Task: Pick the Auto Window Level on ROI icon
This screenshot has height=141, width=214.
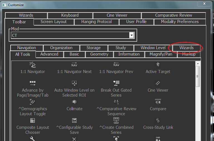Action: (x=74, y=83)
